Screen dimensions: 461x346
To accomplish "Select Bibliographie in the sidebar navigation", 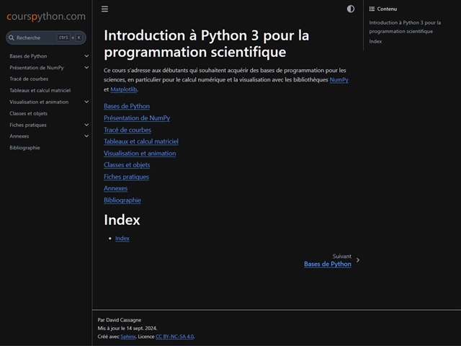I will 24,148.
